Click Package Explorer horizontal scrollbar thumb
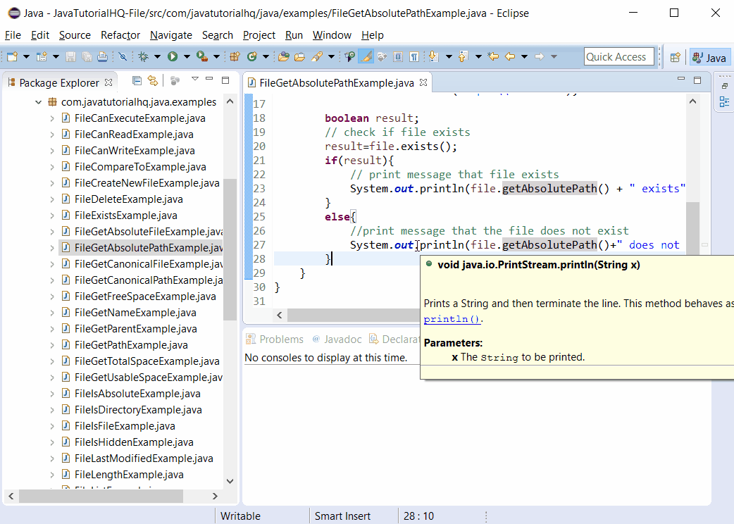The height and width of the screenshot is (524, 734). tap(101, 496)
